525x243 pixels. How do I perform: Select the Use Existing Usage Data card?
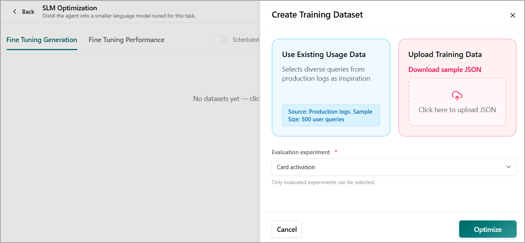click(331, 88)
